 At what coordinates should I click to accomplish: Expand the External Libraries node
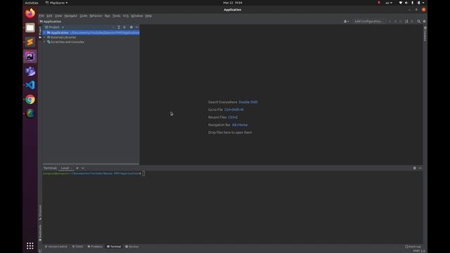coord(44,37)
